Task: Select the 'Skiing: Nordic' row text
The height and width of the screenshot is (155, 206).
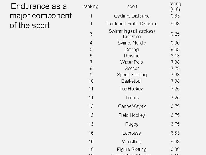Action: tap(132, 43)
